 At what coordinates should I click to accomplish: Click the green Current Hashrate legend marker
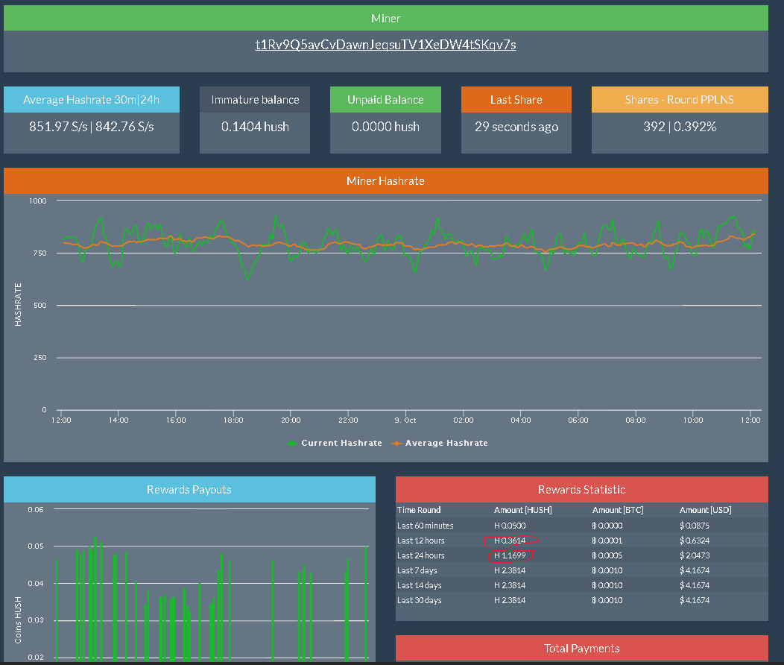[292, 444]
